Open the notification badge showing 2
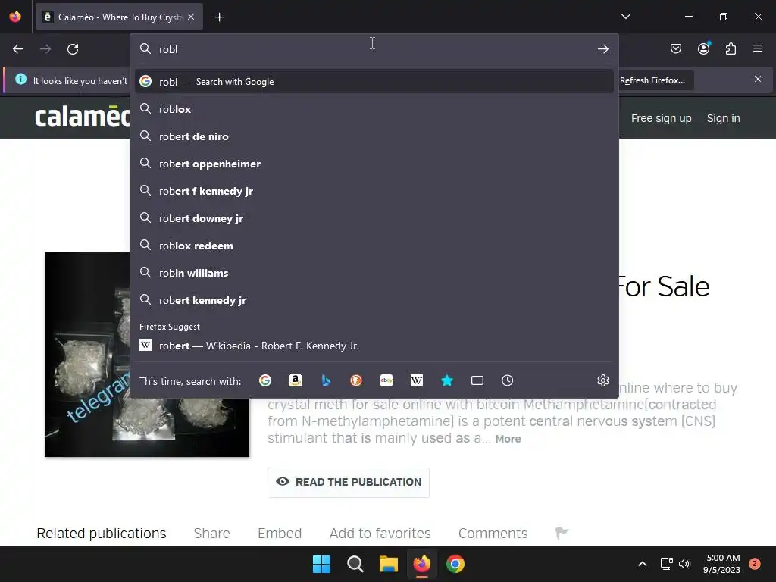This screenshot has height=582, width=776. 755,563
